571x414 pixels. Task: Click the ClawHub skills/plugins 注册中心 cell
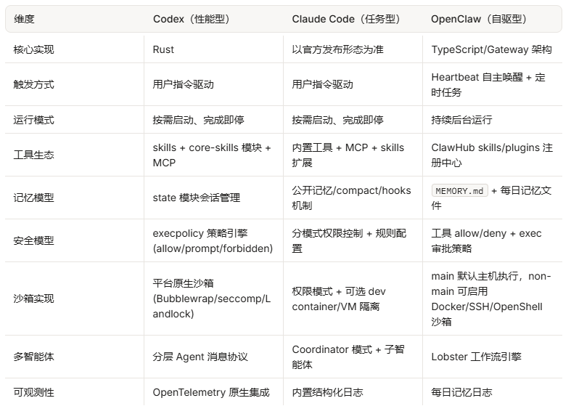click(492, 155)
